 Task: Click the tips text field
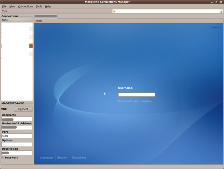coord(167,11)
